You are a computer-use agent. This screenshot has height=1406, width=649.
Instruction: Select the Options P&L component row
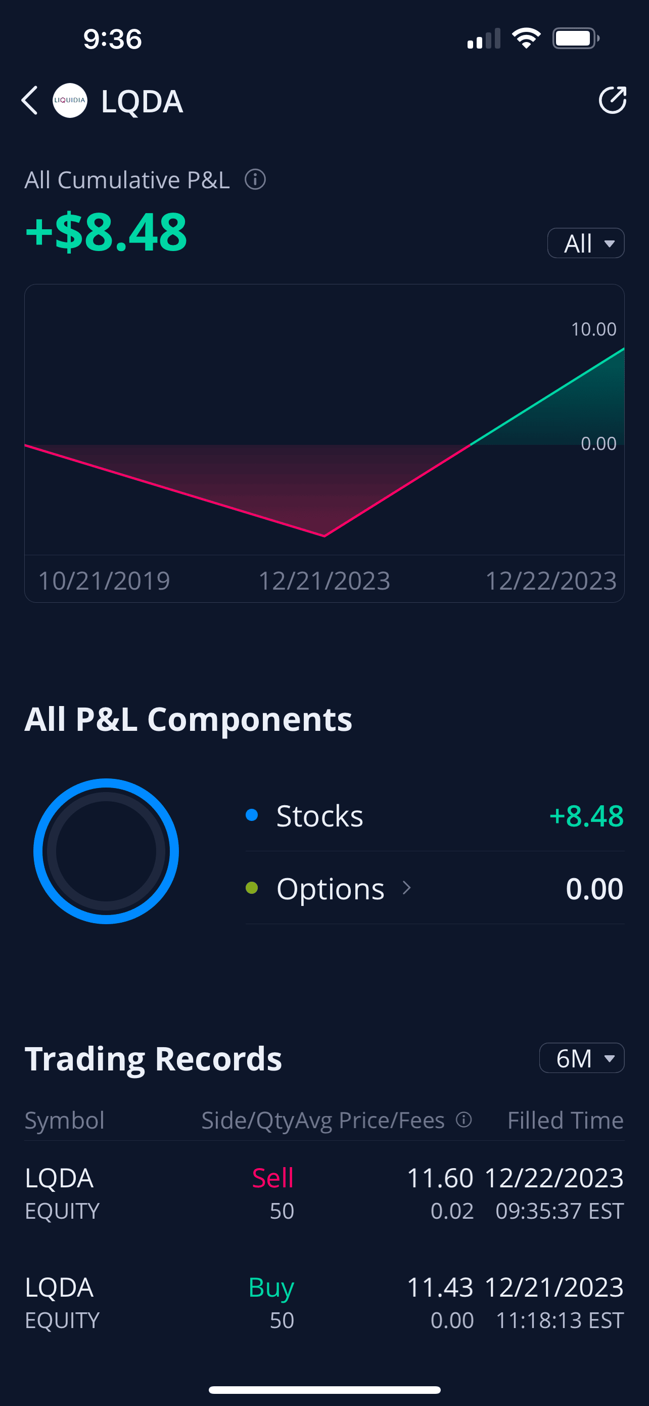434,889
